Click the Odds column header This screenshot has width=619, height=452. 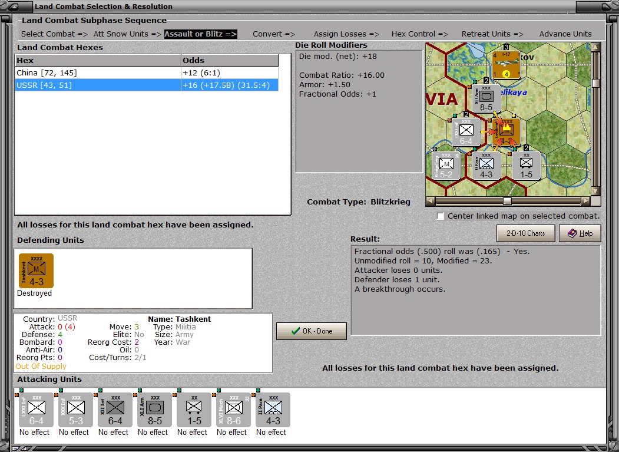click(229, 61)
